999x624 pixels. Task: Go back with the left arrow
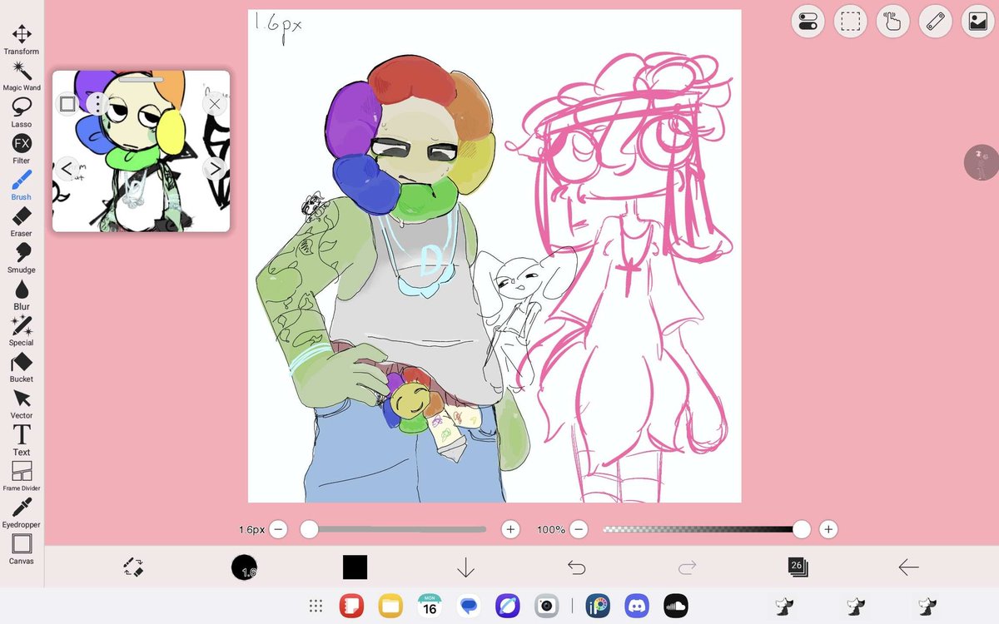point(908,567)
